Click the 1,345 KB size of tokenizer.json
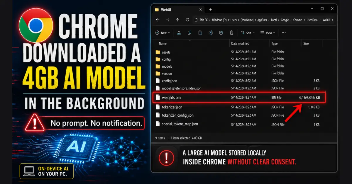The width and height of the screenshot is (352, 184). 314,107
